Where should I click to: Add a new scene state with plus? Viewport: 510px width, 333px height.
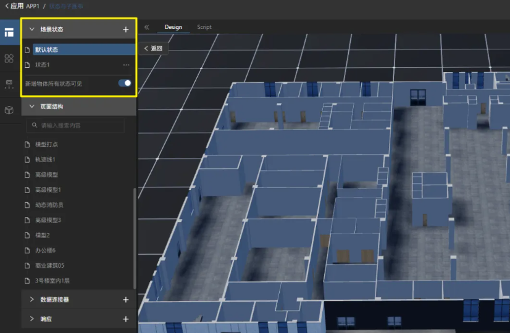pos(126,29)
